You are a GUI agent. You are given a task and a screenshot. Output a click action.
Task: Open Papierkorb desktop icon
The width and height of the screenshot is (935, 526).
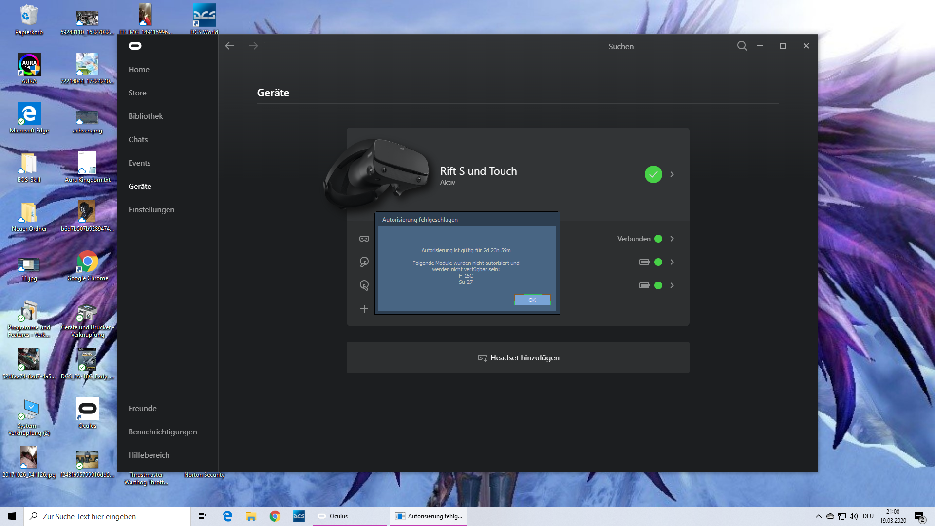point(29,19)
